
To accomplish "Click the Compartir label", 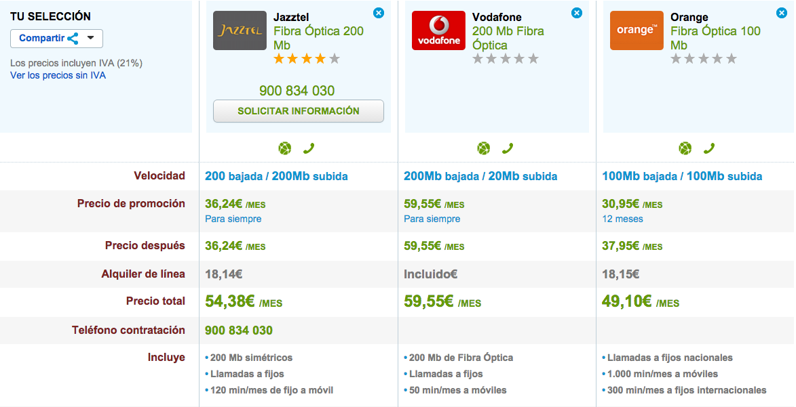I will [41, 38].
